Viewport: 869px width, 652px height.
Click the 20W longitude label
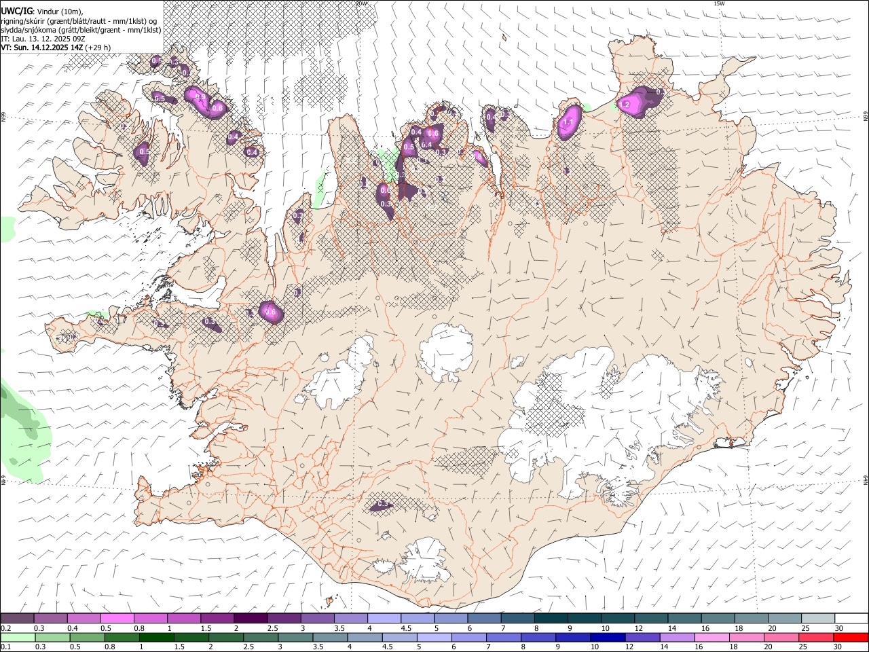361,3
